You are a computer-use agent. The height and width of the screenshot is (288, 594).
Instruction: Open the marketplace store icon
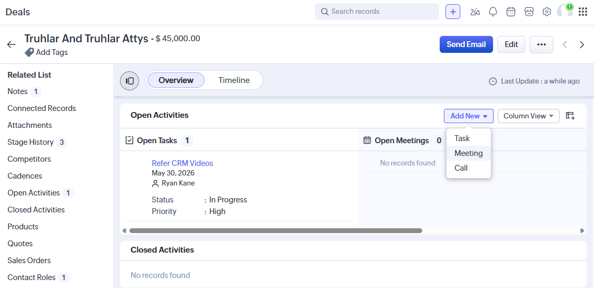tap(529, 12)
